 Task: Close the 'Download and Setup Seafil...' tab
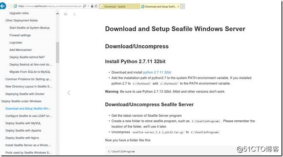179,6
